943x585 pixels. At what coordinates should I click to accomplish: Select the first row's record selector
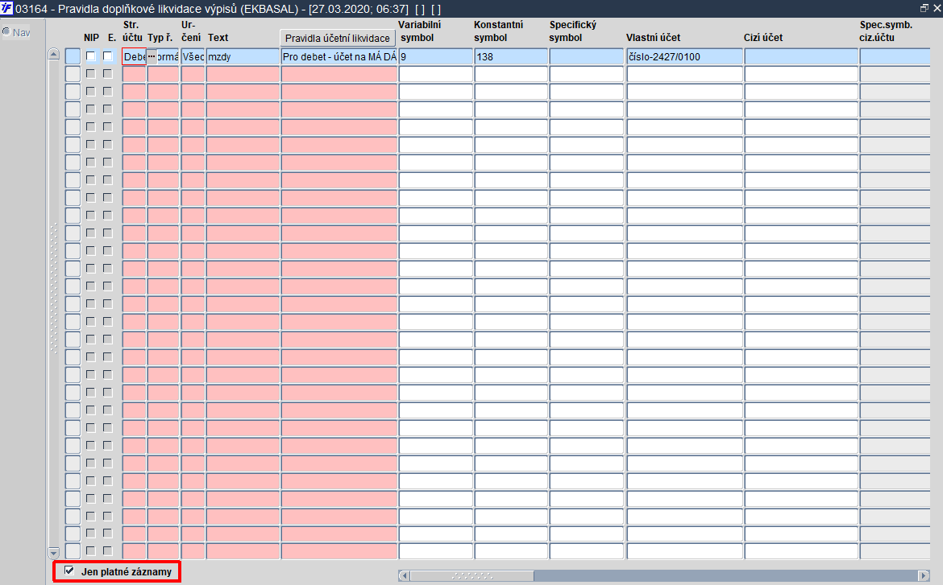tap(73, 56)
